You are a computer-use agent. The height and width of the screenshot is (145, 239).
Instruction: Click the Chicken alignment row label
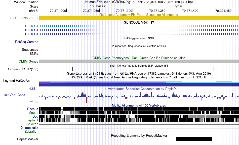[32, 124]
